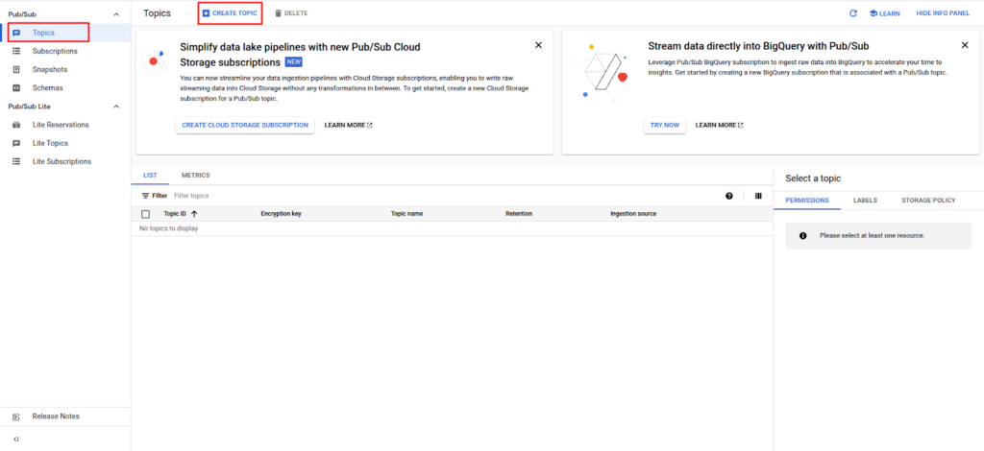Viewport: 984px width, 451px height.
Task: Click the Release Notes icon
Action: point(17,416)
